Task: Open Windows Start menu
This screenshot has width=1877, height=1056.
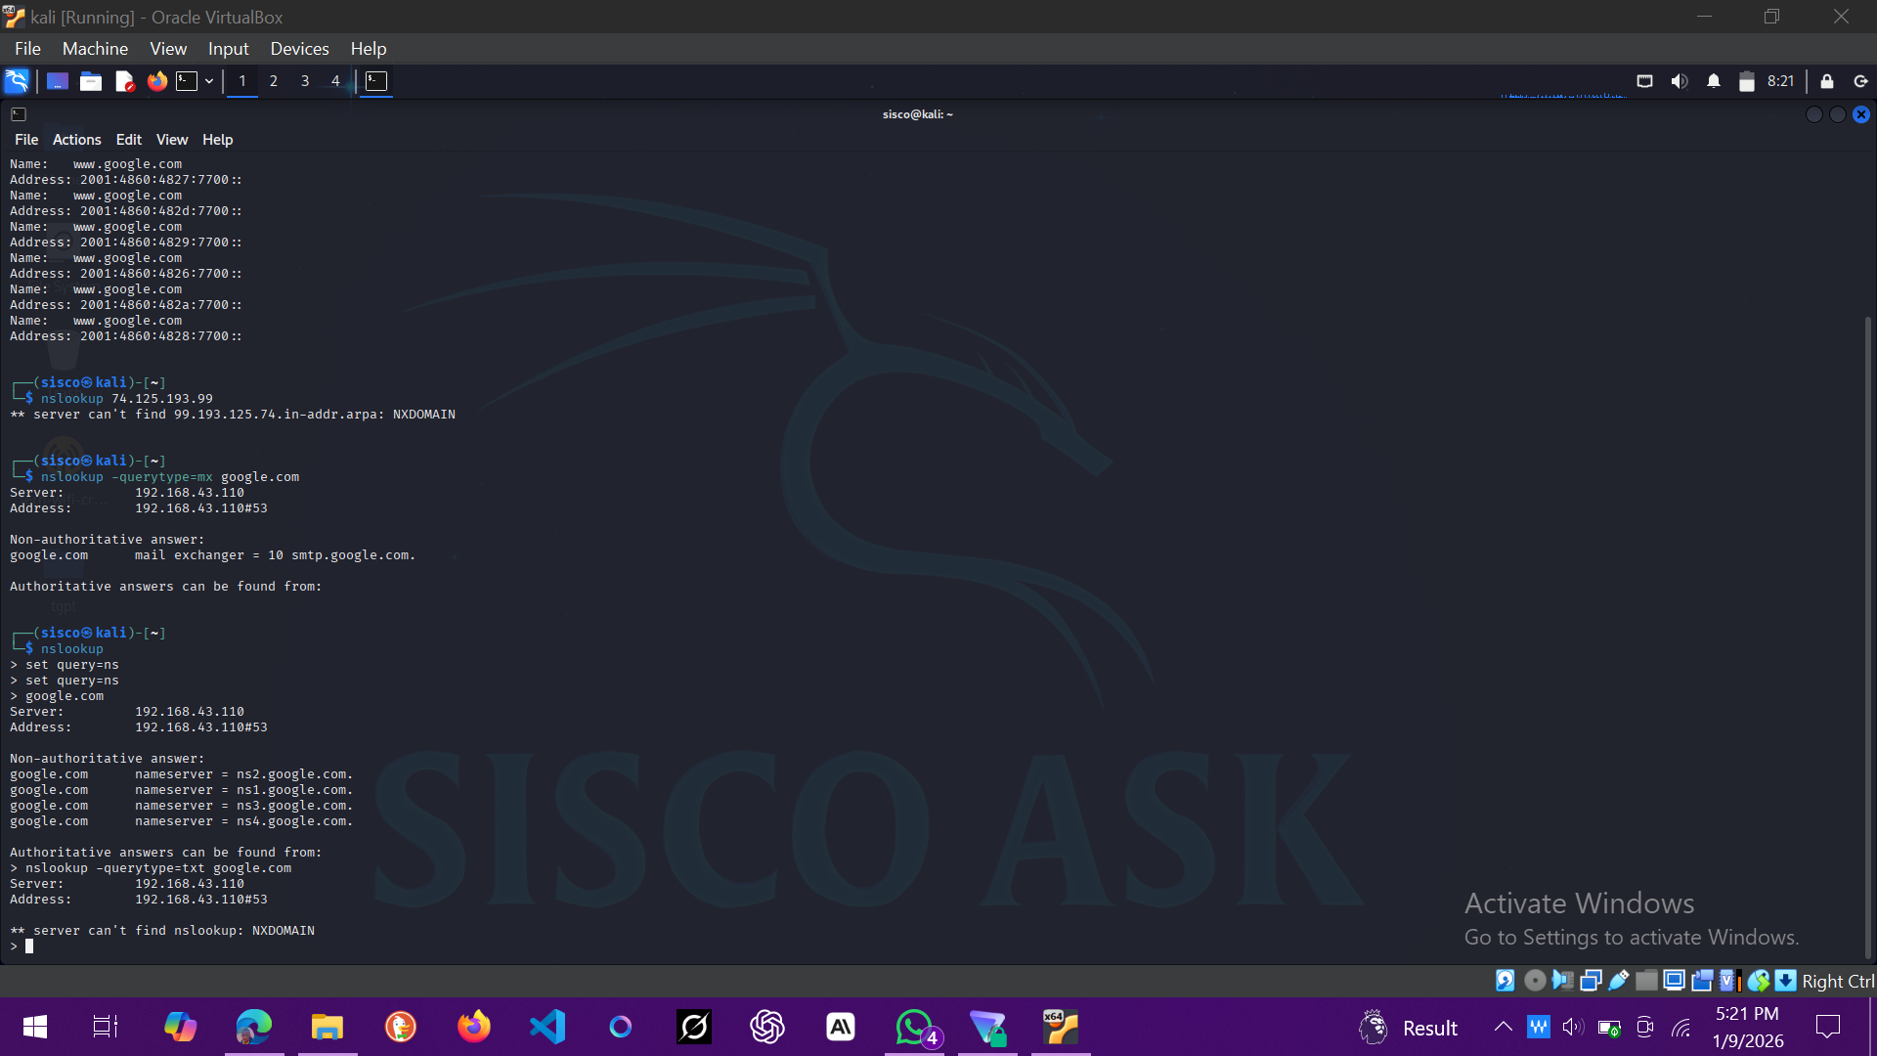Action: pos(35,1027)
